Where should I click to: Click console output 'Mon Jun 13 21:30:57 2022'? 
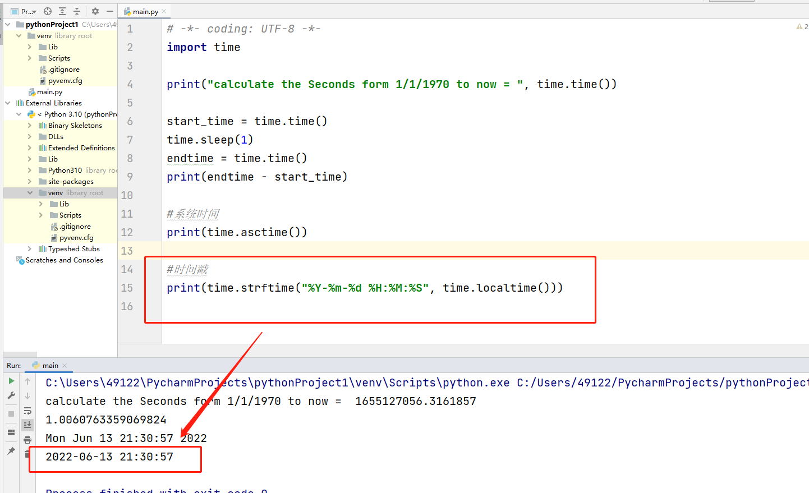126,438
